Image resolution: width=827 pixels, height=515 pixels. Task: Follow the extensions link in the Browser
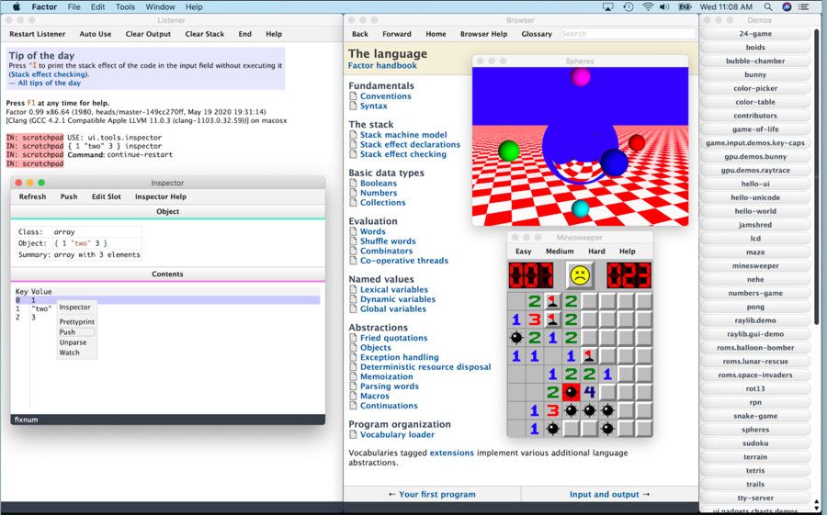pos(452,453)
